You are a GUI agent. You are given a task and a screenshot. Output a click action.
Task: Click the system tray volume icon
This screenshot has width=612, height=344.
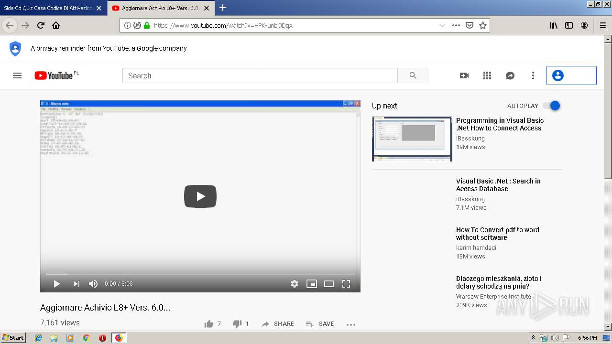(555, 338)
